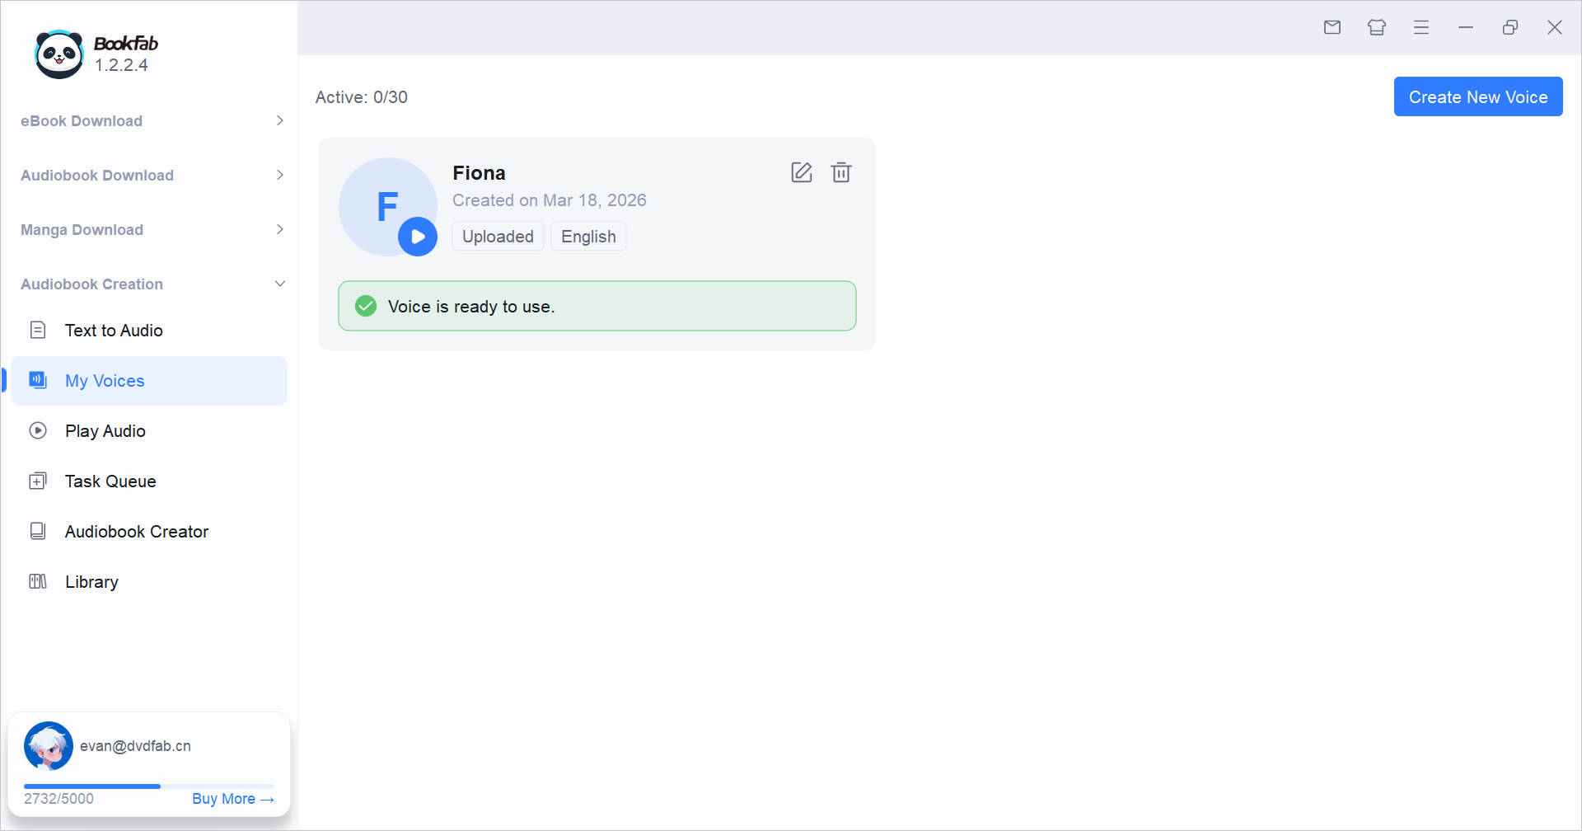
Task: Open the skin theme icon
Action: [x=1376, y=27]
